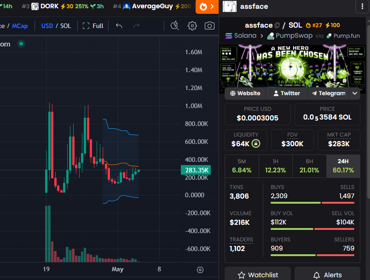Click the current price label 283.35K
370x280 pixels.
[196, 170]
